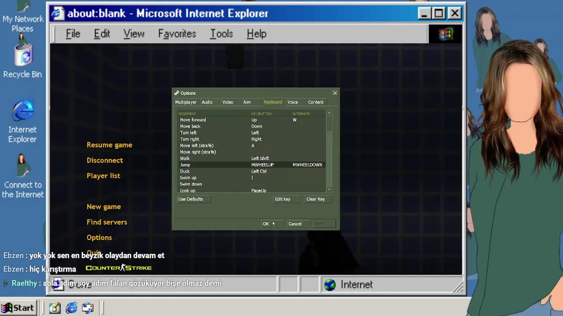Click the Clear Key button

tap(318, 199)
